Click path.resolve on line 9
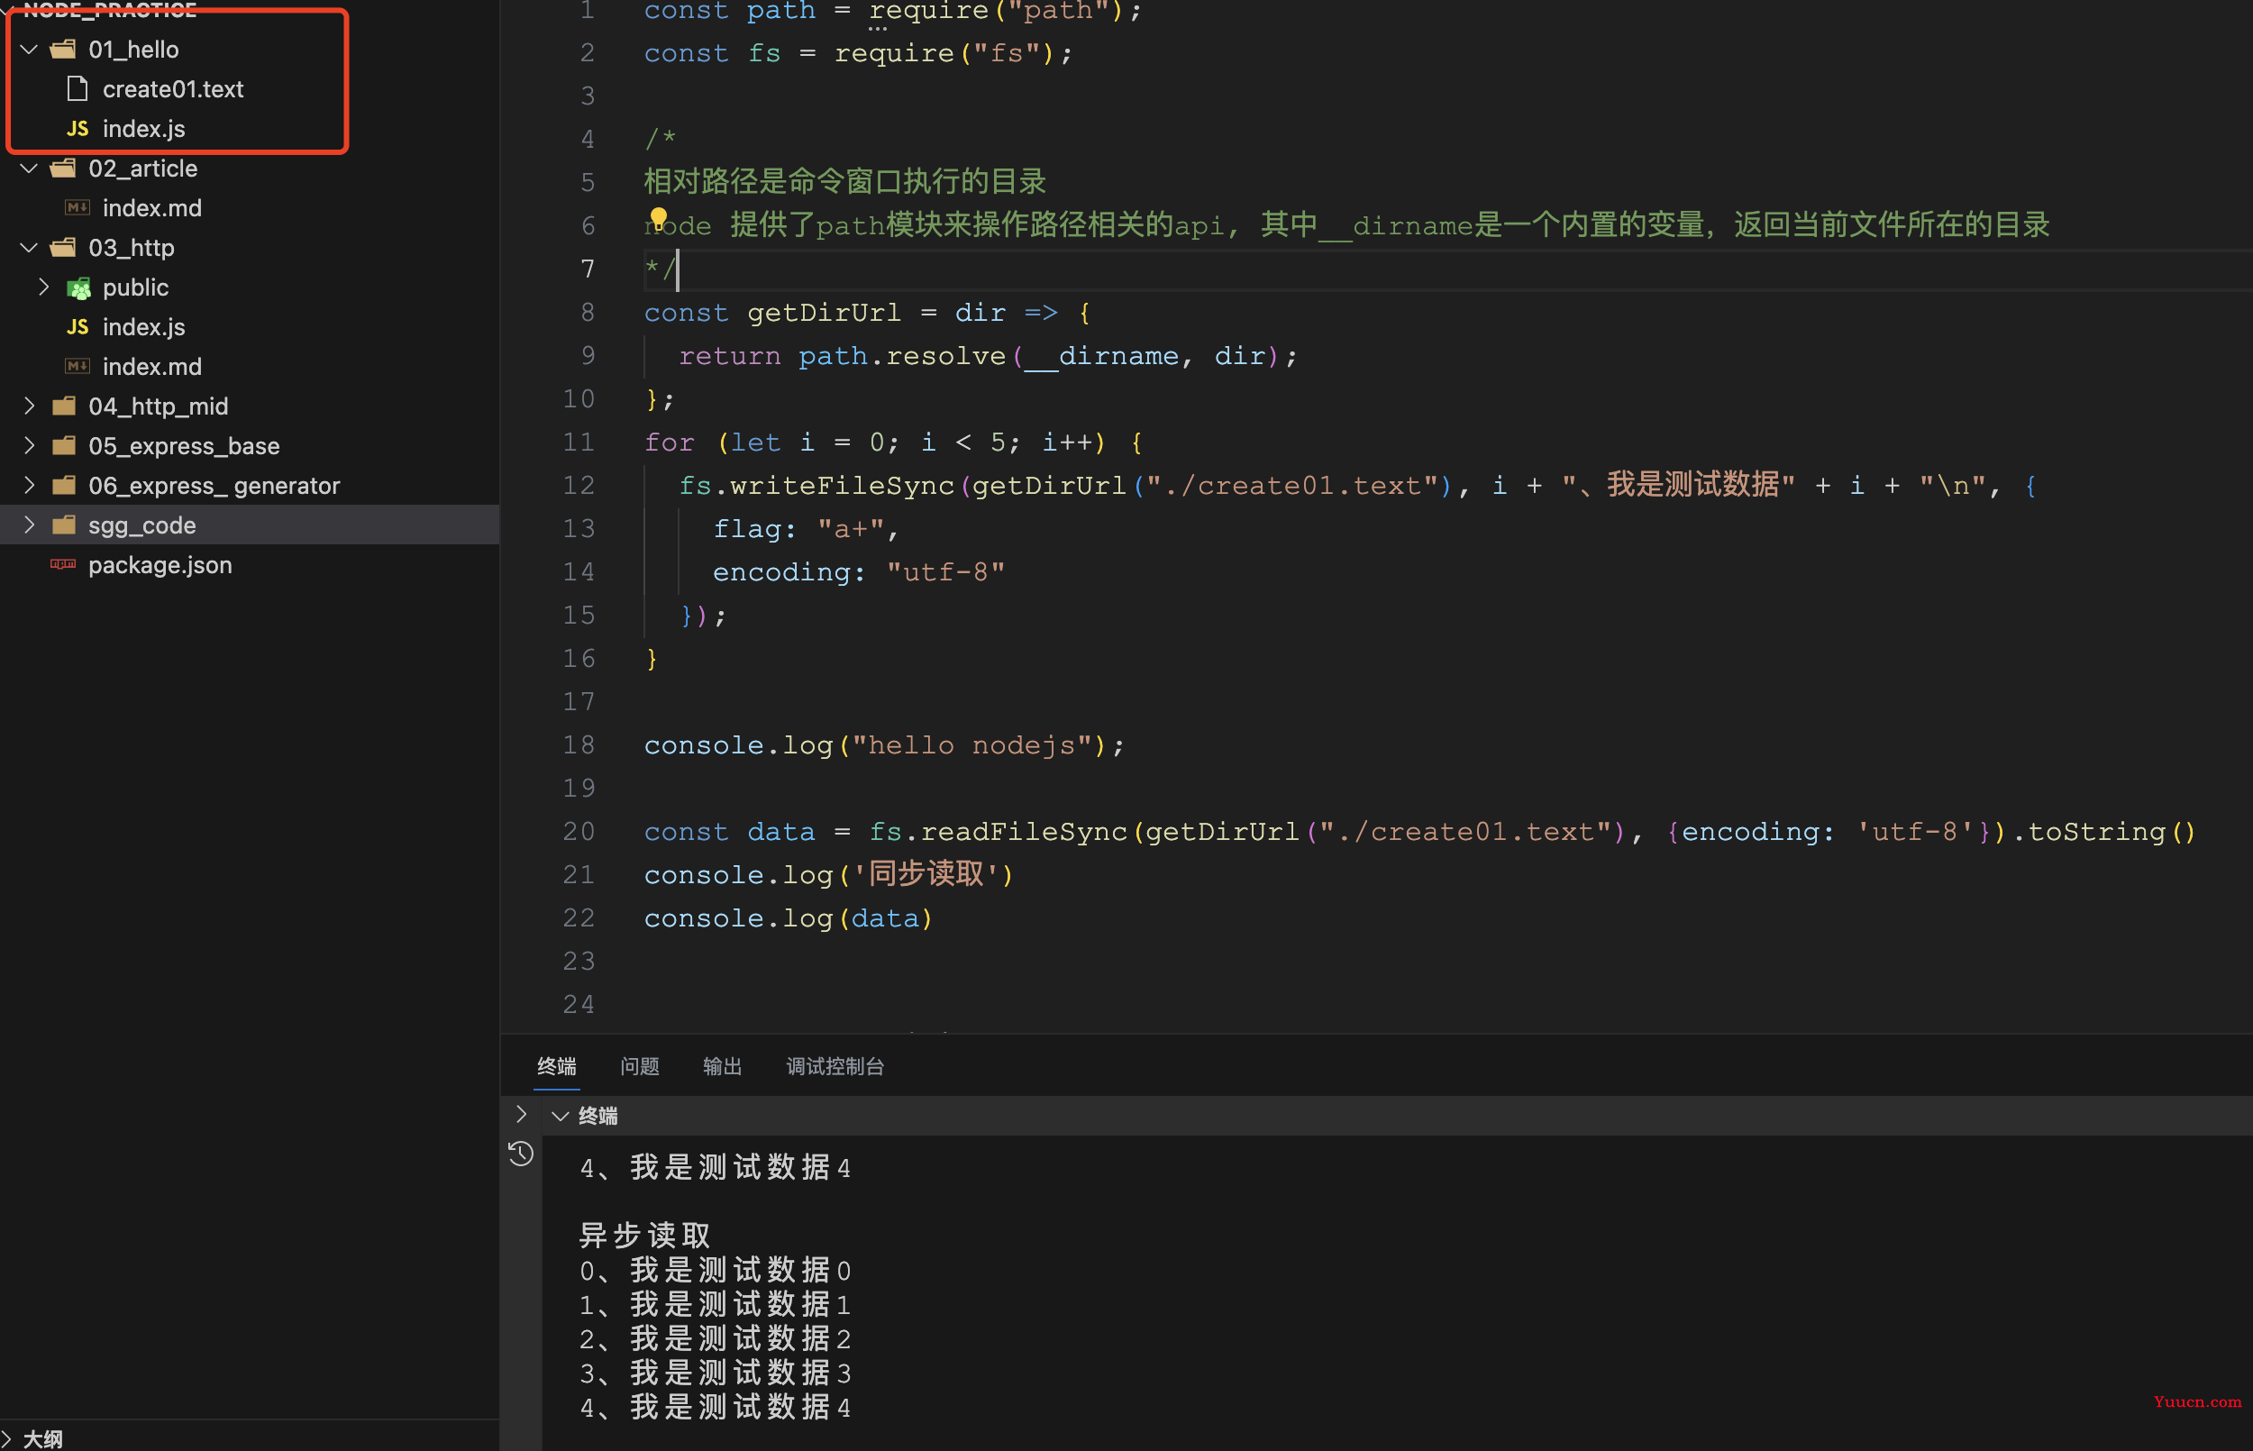Viewport: 2253px width, 1451px height. tap(902, 356)
